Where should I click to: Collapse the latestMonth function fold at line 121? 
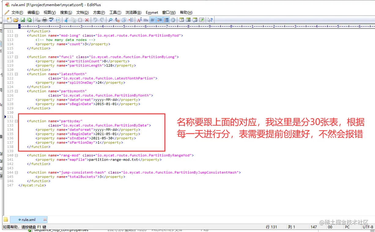[x=17, y=74]
